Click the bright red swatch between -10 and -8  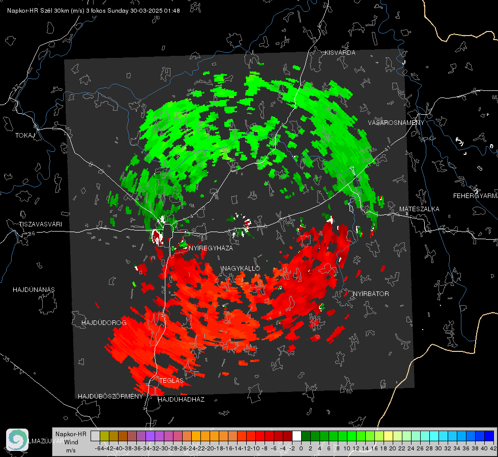[260, 436]
